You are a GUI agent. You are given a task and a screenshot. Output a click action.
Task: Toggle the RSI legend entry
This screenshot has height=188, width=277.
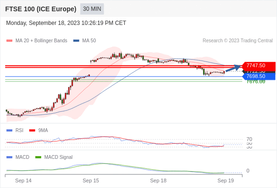(15, 130)
